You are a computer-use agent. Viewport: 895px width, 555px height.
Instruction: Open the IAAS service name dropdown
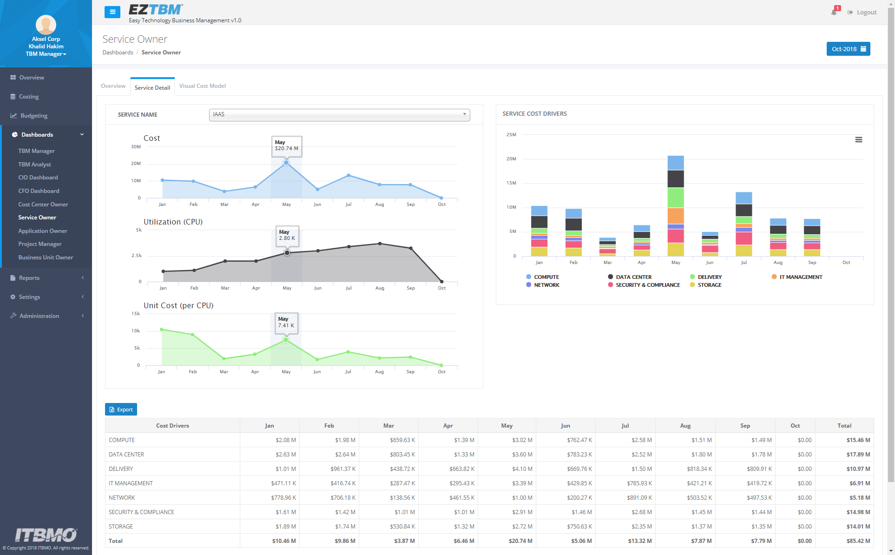339,115
